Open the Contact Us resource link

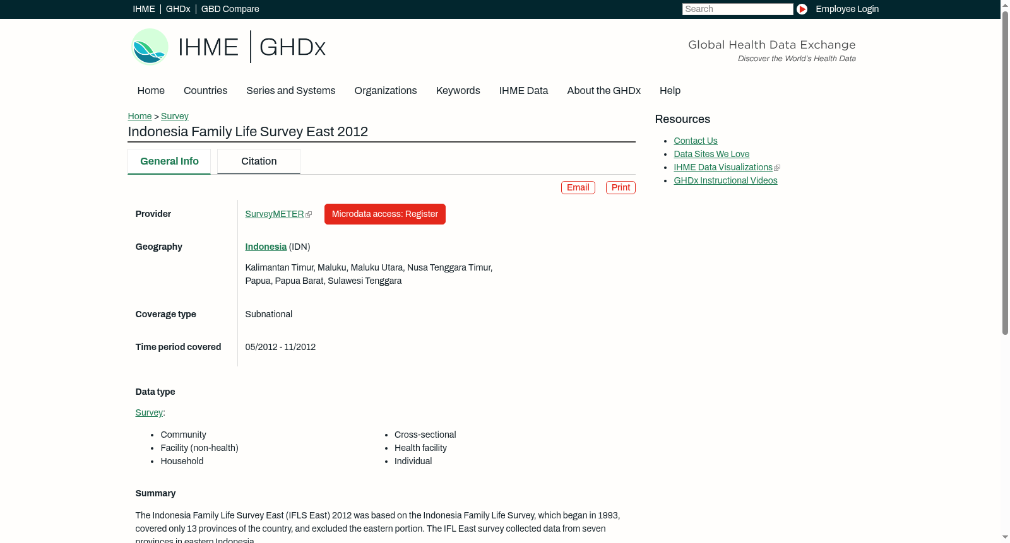(x=696, y=141)
